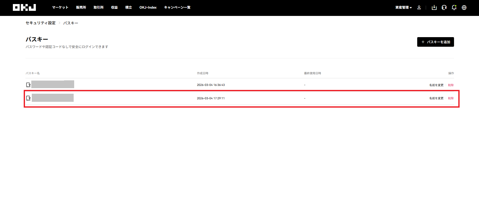Image resolution: width=479 pixels, height=217 pixels.
Task: Select the date 2026-03-04 17:29:11
Action: tap(211, 98)
